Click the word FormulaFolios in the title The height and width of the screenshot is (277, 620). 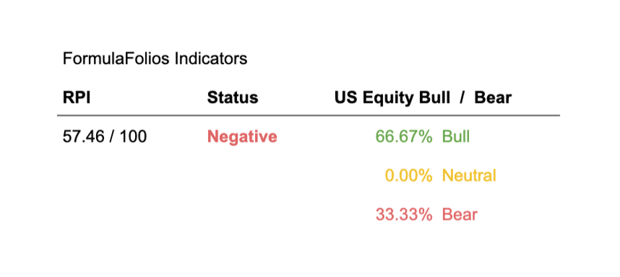pos(117,59)
